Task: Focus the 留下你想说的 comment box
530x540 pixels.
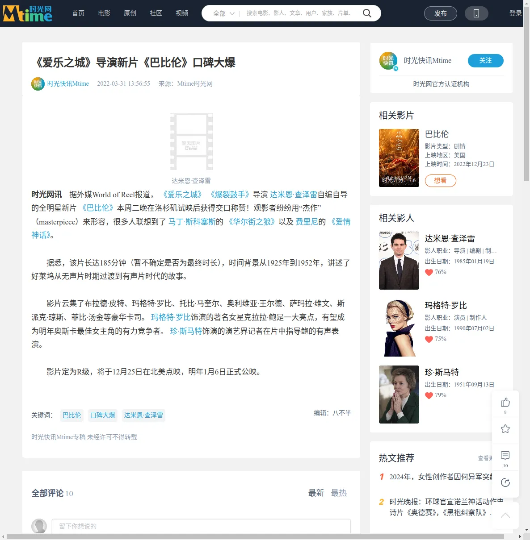Action: coord(201,526)
